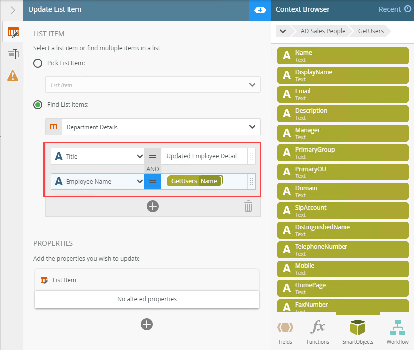Click the Recent link in Context Browser
Viewport: 414px width, 350px height.
(x=394, y=9)
